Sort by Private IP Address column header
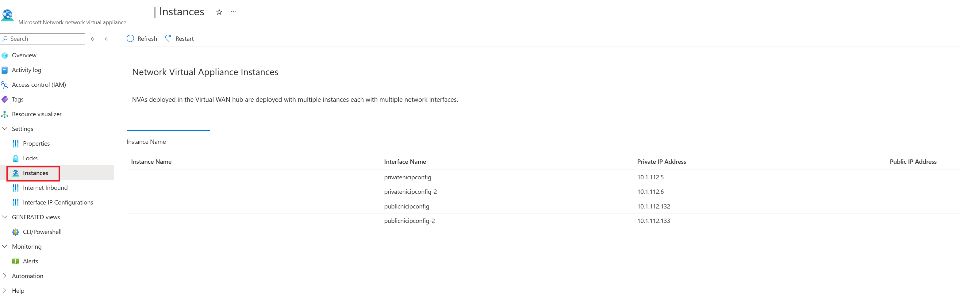 pyautogui.click(x=662, y=162)
